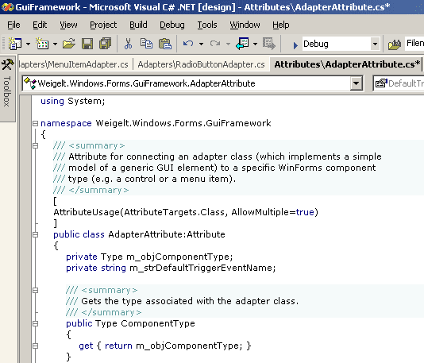Collapse the AdapterAttribute class outlining node

click(x=35, y=234)
